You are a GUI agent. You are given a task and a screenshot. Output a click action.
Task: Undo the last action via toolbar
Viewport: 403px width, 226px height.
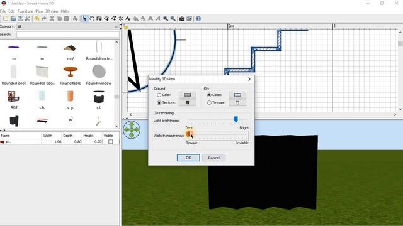[x=37, y=18]
